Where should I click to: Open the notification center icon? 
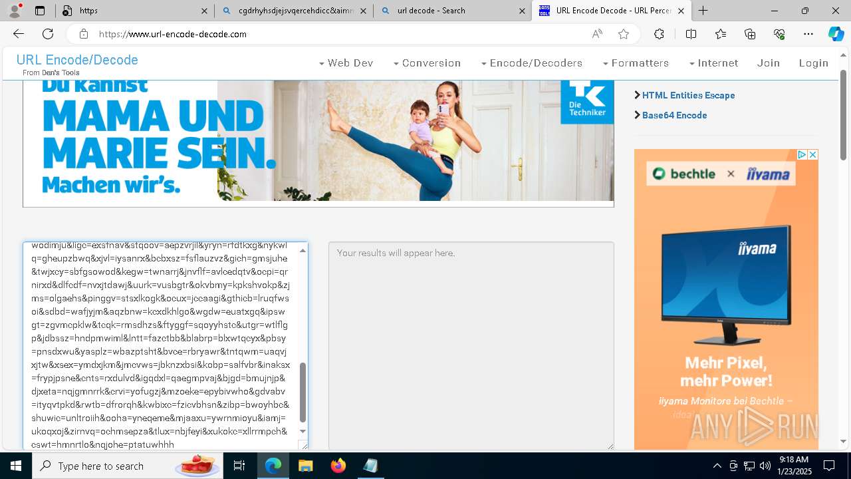click(829, 466)
